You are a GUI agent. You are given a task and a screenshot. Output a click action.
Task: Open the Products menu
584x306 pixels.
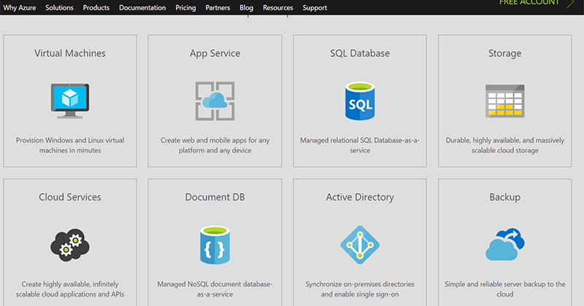(x=96, y=7)
